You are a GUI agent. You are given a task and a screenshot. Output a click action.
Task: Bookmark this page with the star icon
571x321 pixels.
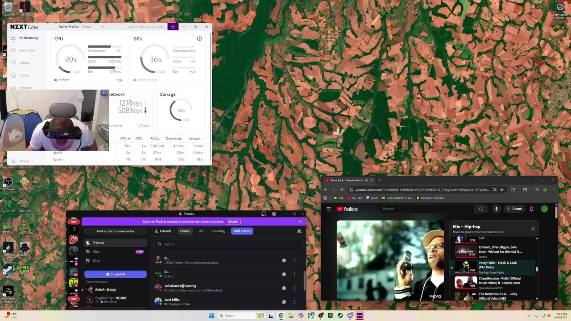tap(502, 189)
